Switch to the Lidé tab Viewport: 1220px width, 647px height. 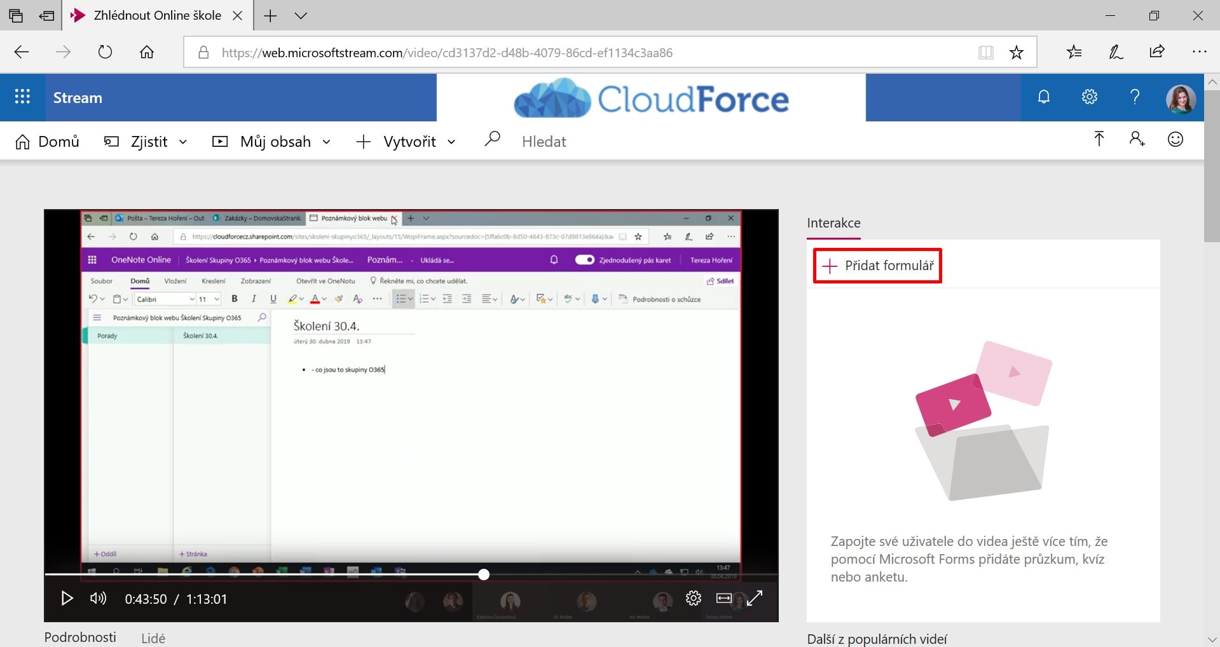(x=153, y=637)
